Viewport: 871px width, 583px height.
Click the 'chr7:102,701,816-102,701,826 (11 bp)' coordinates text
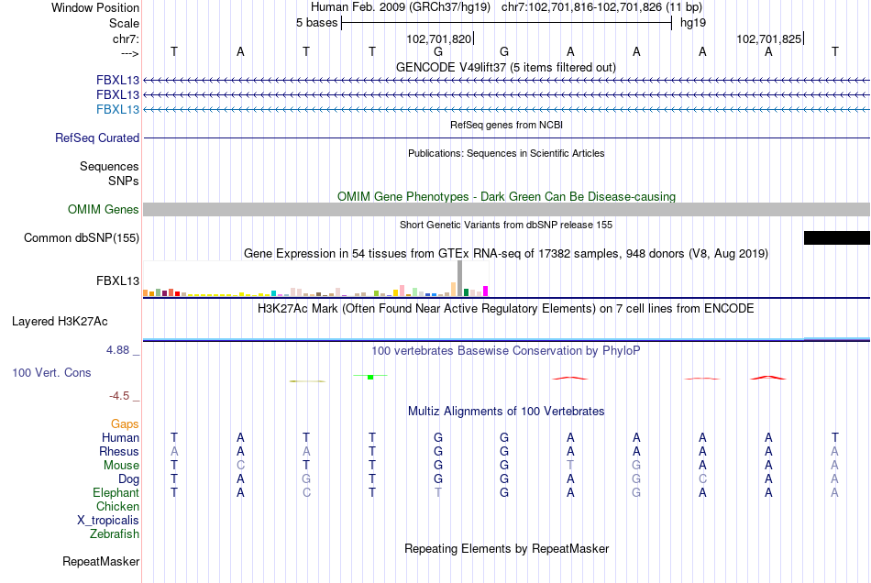coord(601,7)
